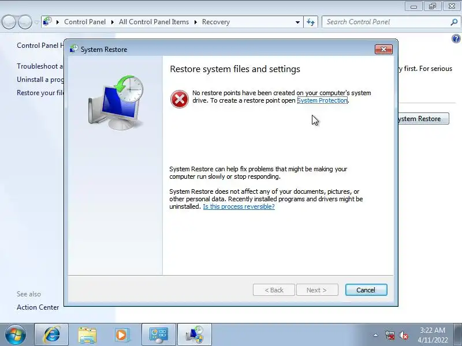Viewport: 462px width, 346px height.
Task: Click the red error icon in dialog
Action: [180, 99]
